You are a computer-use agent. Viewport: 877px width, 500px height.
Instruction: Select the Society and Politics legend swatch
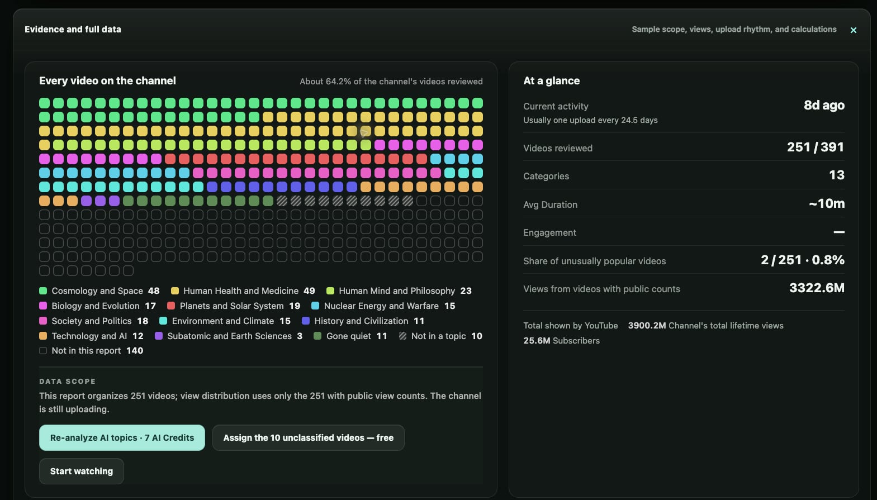click(x=43, y=321)
